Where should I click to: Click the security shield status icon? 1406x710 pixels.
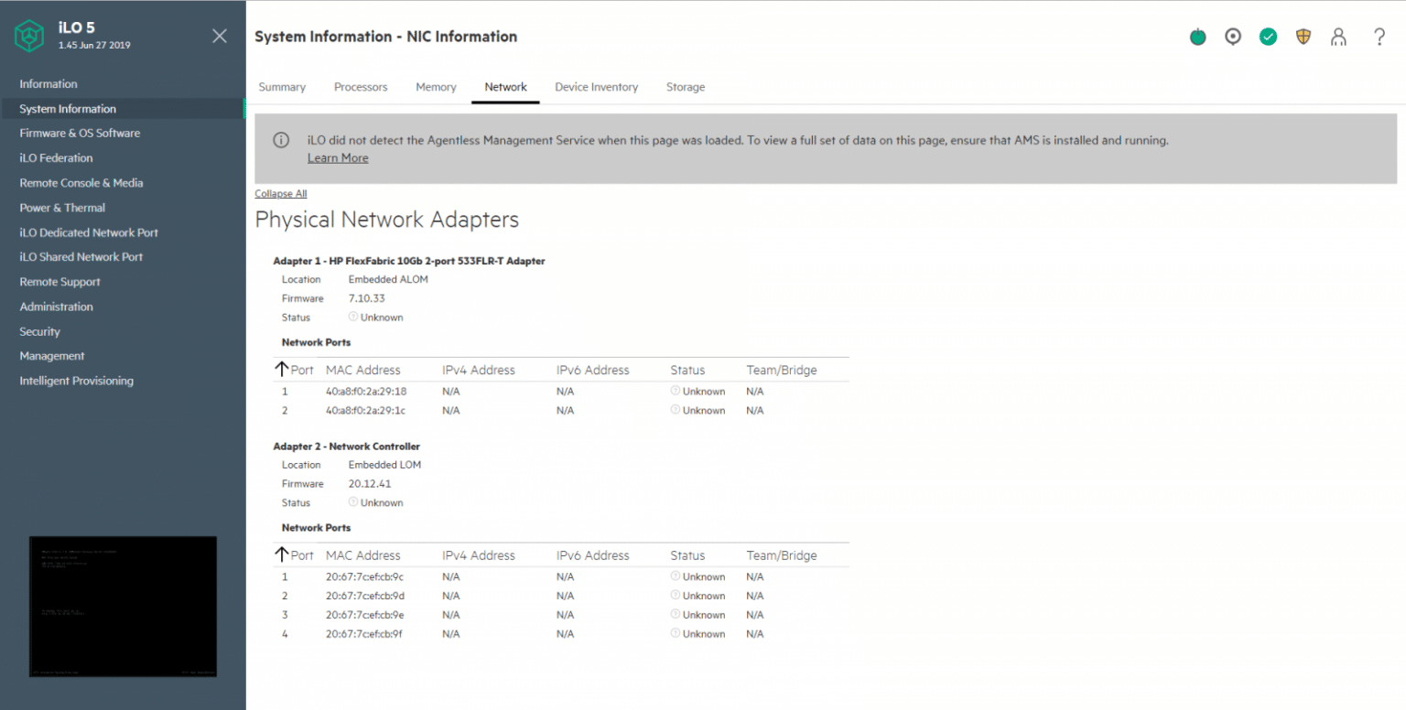coord(1303,37)
